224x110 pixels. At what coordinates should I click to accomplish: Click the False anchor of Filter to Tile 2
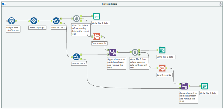pos(81,59)
